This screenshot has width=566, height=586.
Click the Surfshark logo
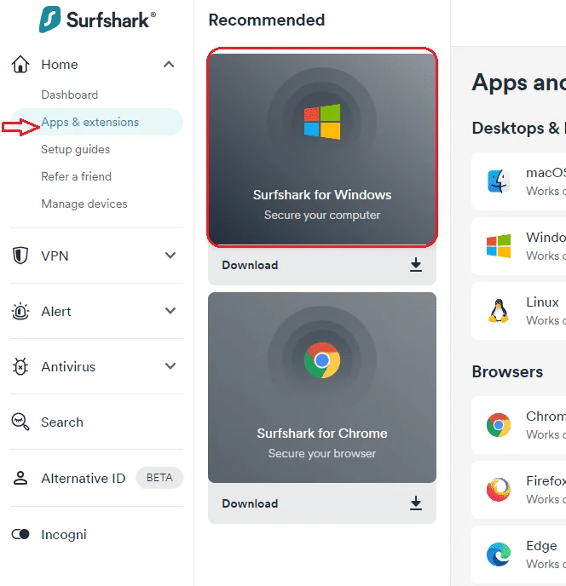97,20
